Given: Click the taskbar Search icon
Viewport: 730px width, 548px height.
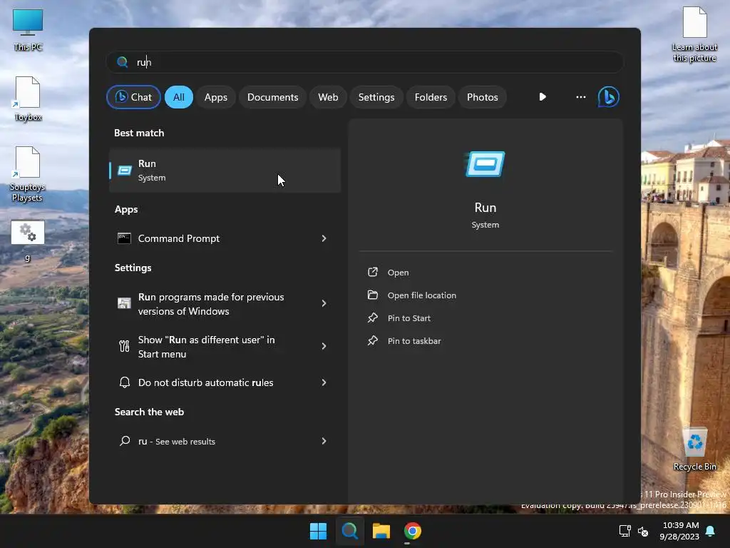Looking at the screenshot, I should (x=349, y=531).
